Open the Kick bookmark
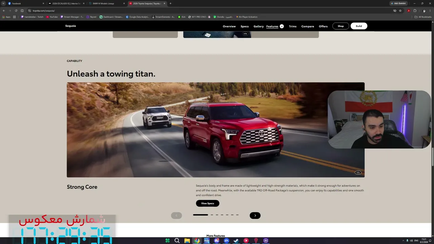Image resolution: width=434 pixels, height=244 pixels. [x=182, y=17]
